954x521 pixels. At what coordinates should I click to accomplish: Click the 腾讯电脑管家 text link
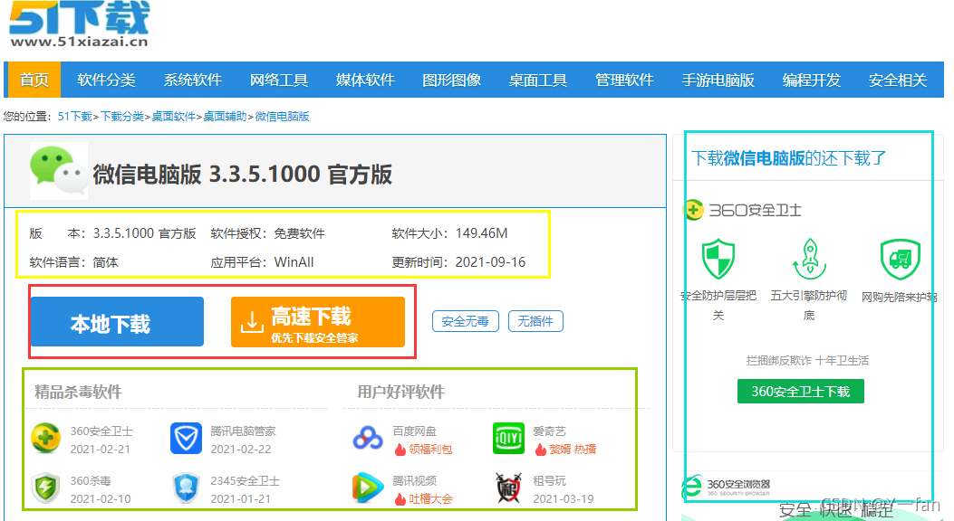point(244,431)
